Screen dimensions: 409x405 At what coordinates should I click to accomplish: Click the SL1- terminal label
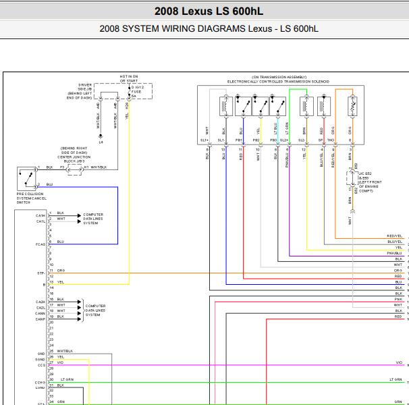click(x=221, y=140)
